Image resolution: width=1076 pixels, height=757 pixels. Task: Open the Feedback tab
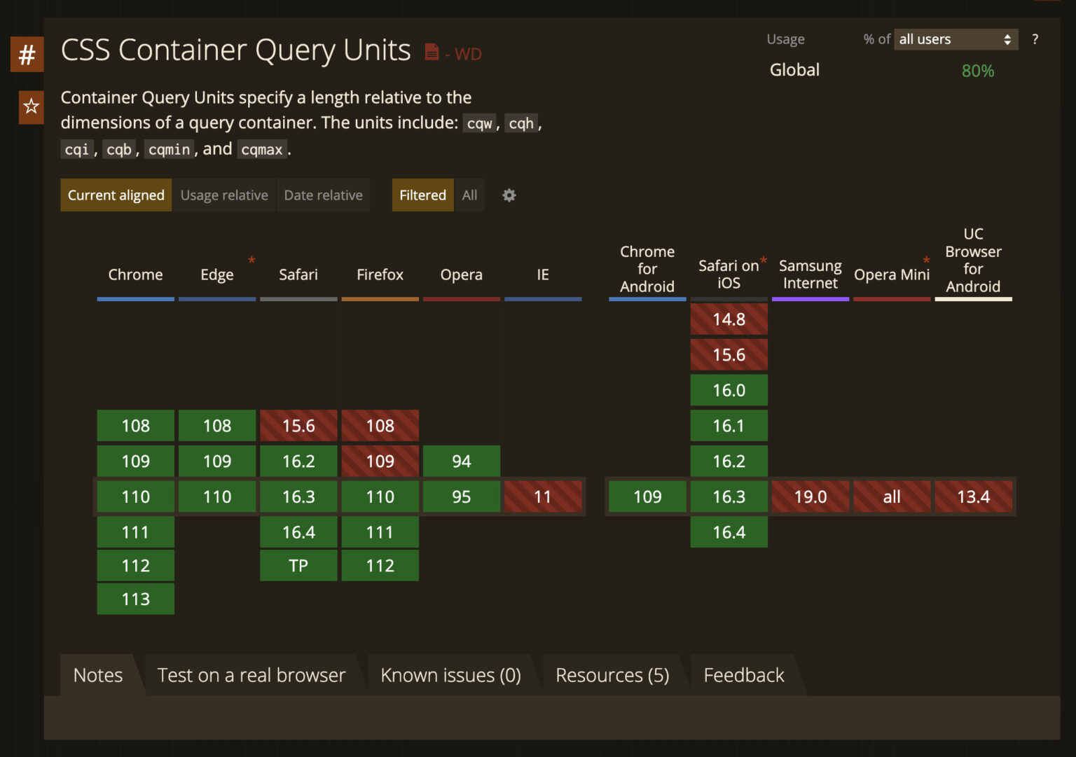(743, 675)
